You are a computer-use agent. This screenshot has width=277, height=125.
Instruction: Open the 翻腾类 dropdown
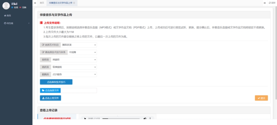tap(74, 74)
